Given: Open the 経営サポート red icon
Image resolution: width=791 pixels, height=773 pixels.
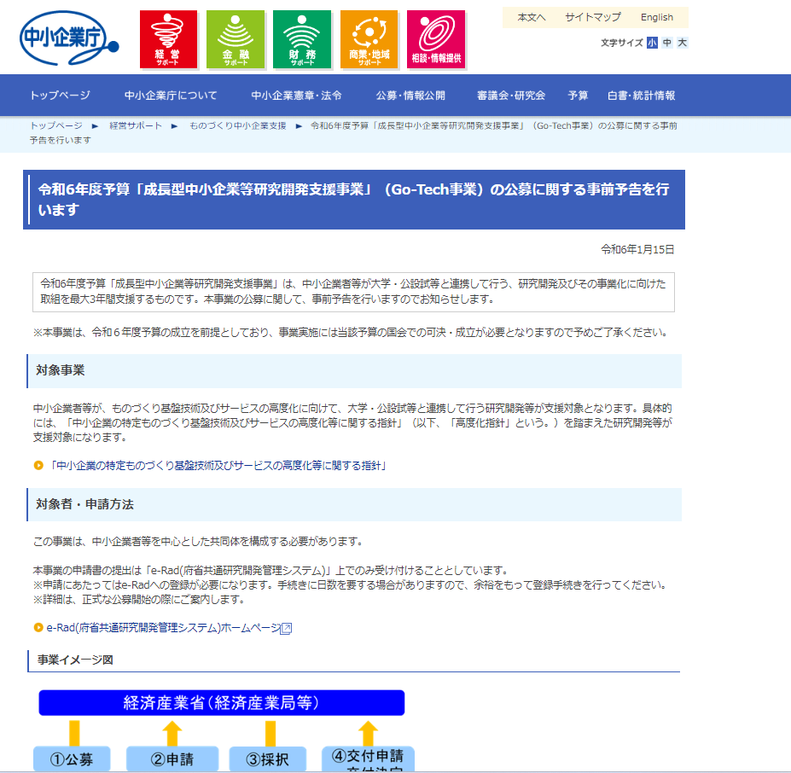Looking at the screenshot, I should (x=168, y=40).
